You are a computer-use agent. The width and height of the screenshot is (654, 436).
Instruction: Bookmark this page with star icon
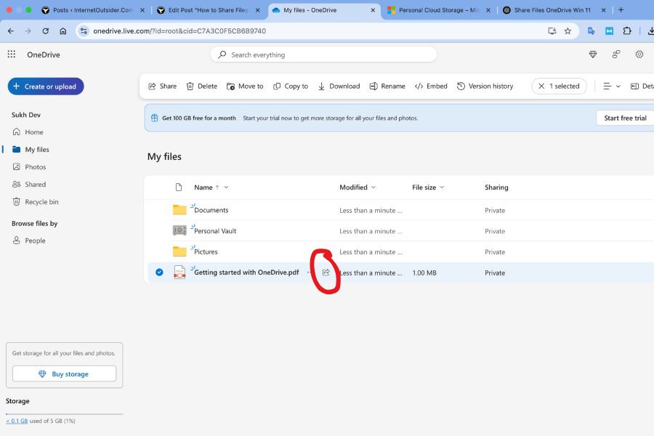[x=568, y=31]
